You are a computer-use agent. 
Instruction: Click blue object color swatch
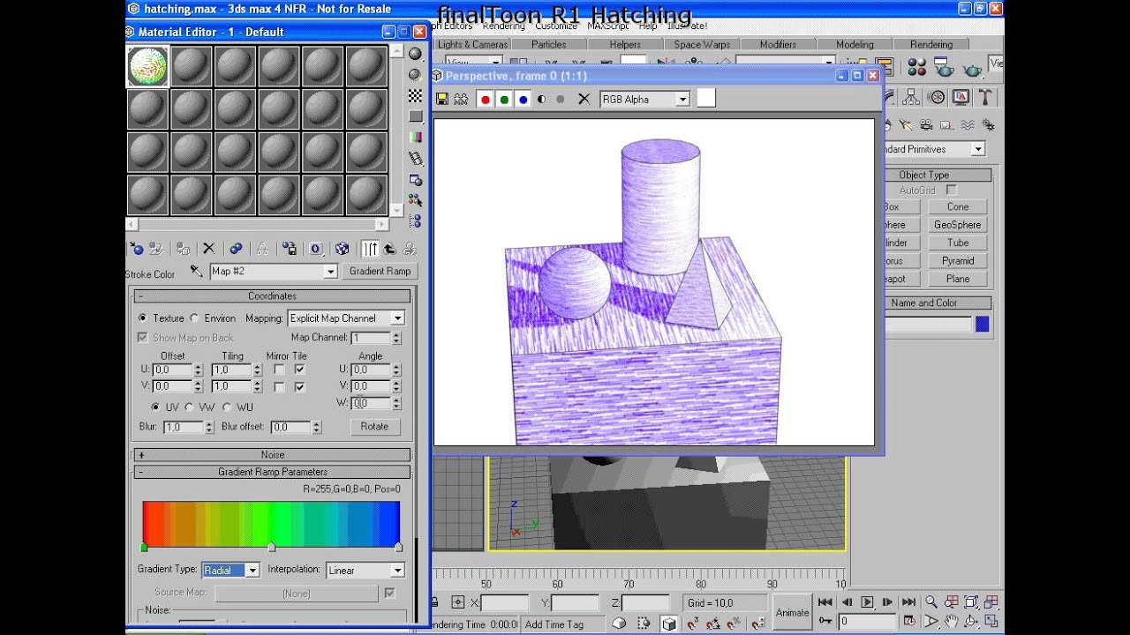[982, 325]
